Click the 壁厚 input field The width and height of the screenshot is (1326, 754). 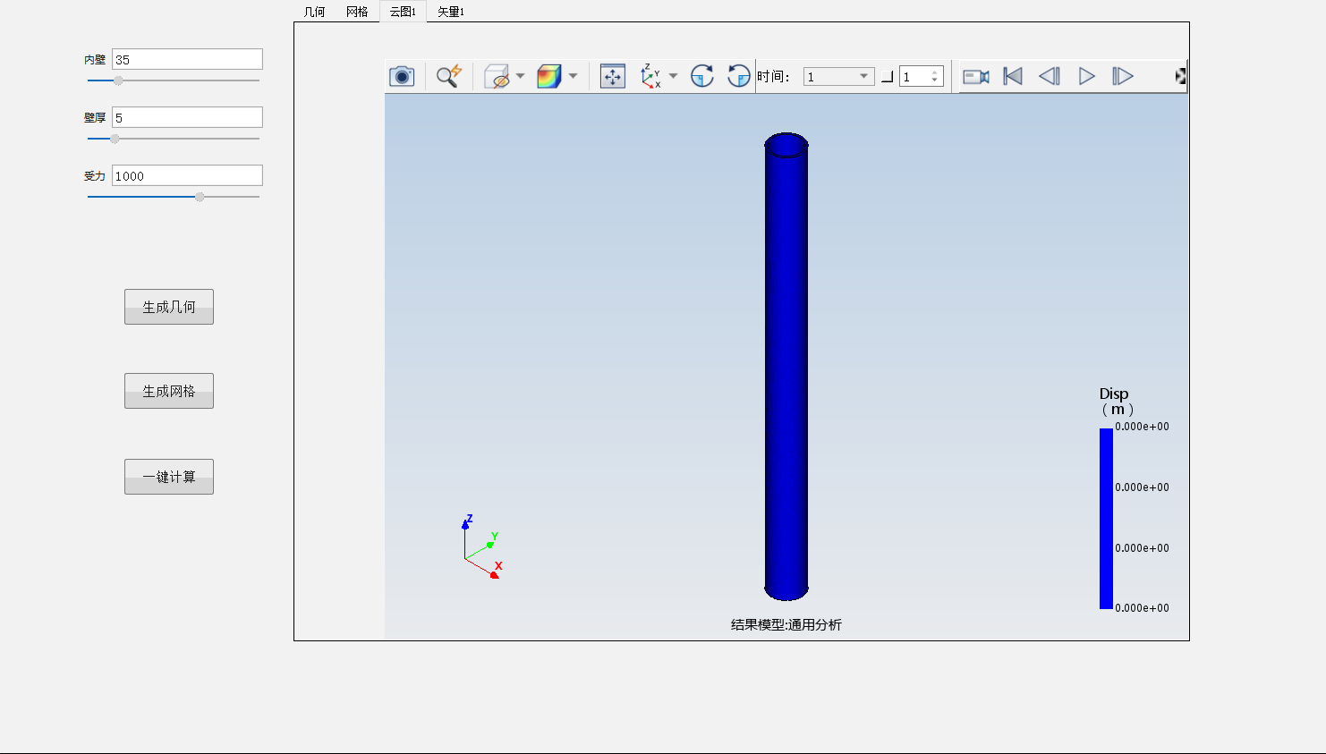pos(187,117)
